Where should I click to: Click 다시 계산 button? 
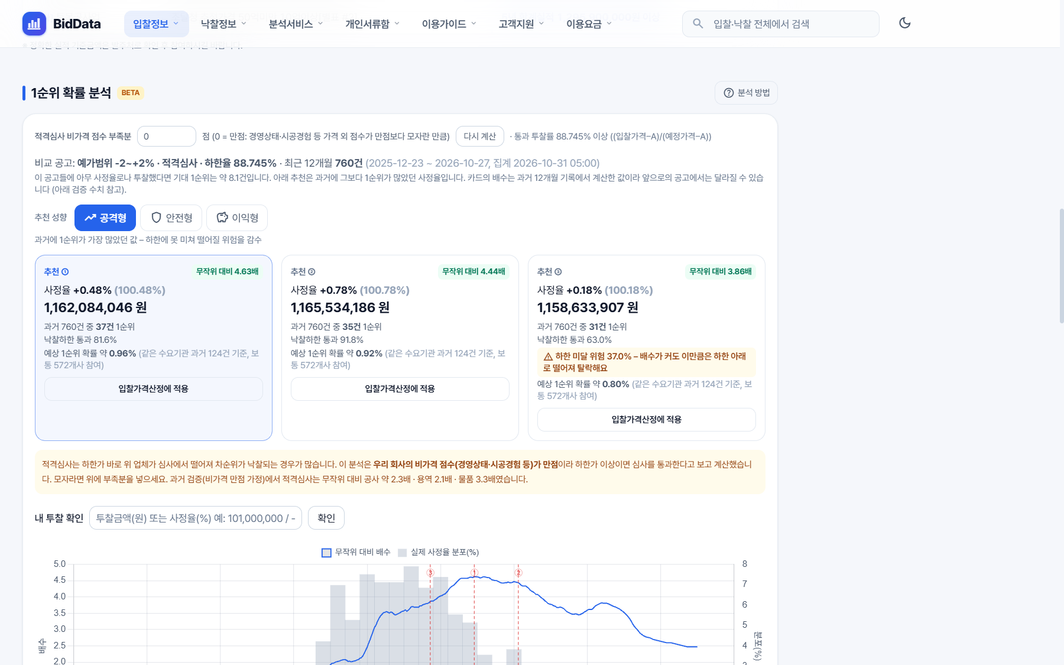tap(479, 136)
